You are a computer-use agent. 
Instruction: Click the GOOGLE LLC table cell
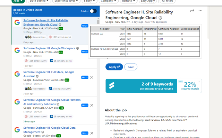[x=105, y=39]
